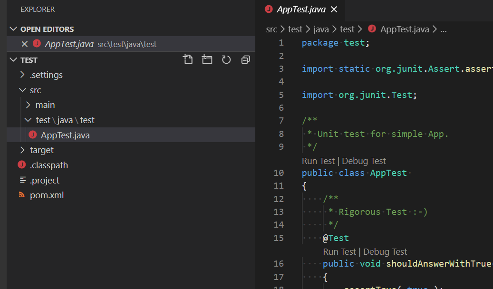This screenshot has width=493, height=289.
Task: Expand the main folder
Action: click(29, 105)
